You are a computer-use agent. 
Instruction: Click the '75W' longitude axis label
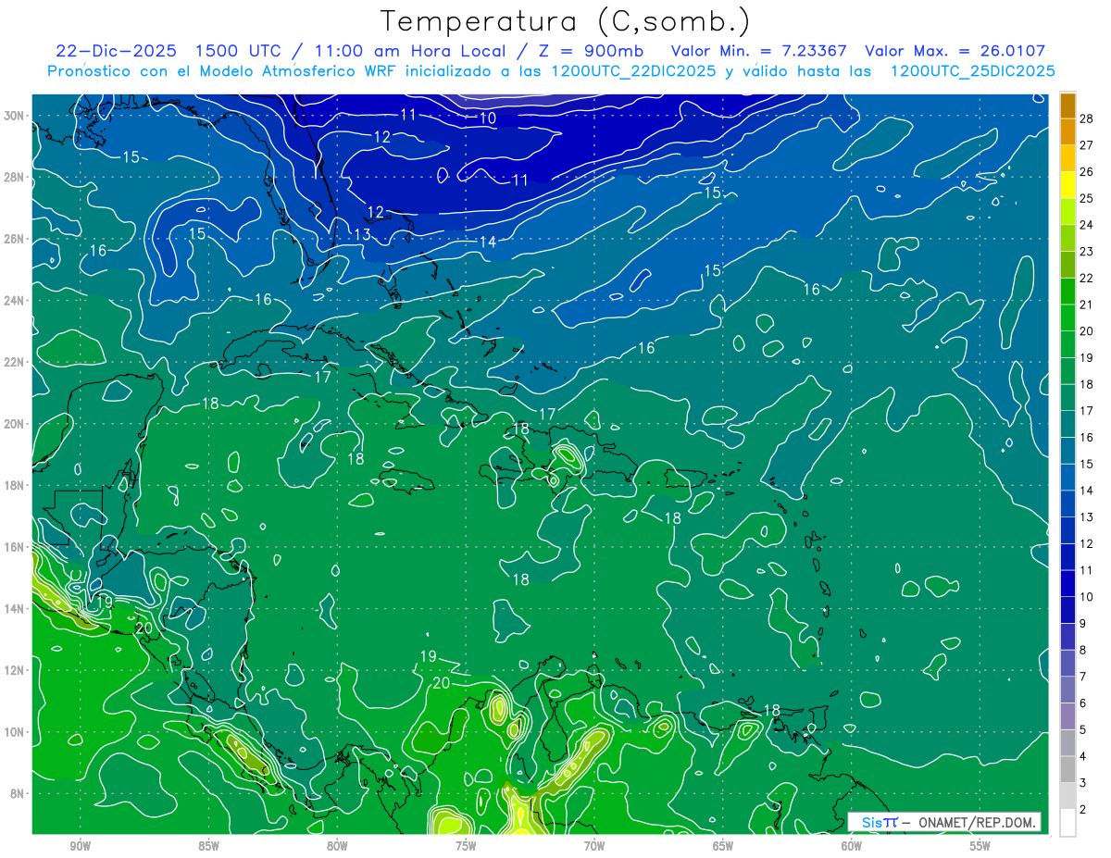coord(466,846)
